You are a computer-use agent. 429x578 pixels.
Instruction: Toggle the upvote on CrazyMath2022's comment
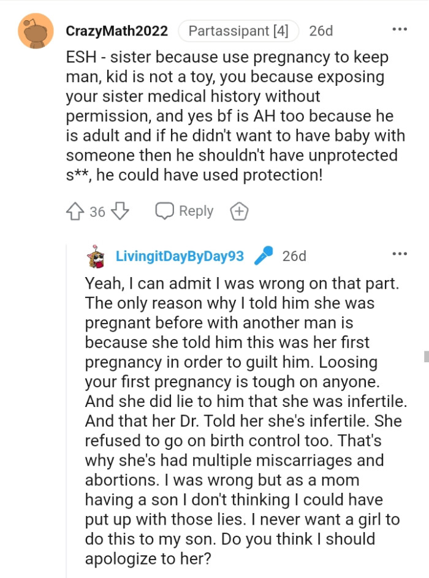click(76, 211)
